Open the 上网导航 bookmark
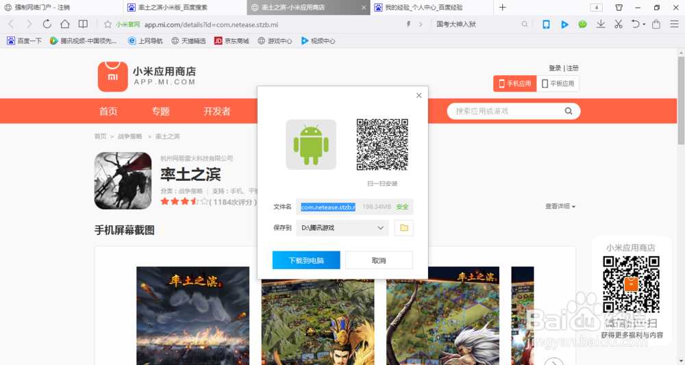Image resolution: width=685 pixels, height=365 pixels. 145,40
